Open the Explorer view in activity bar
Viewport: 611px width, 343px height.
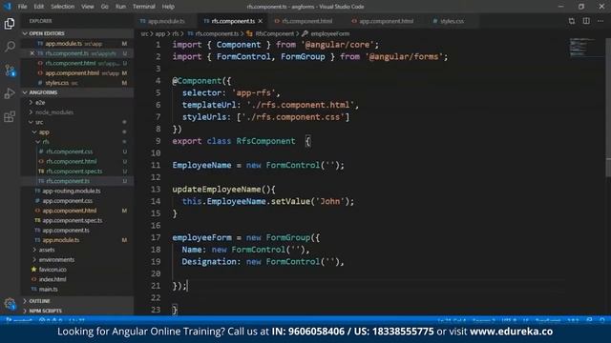(10, 24)
